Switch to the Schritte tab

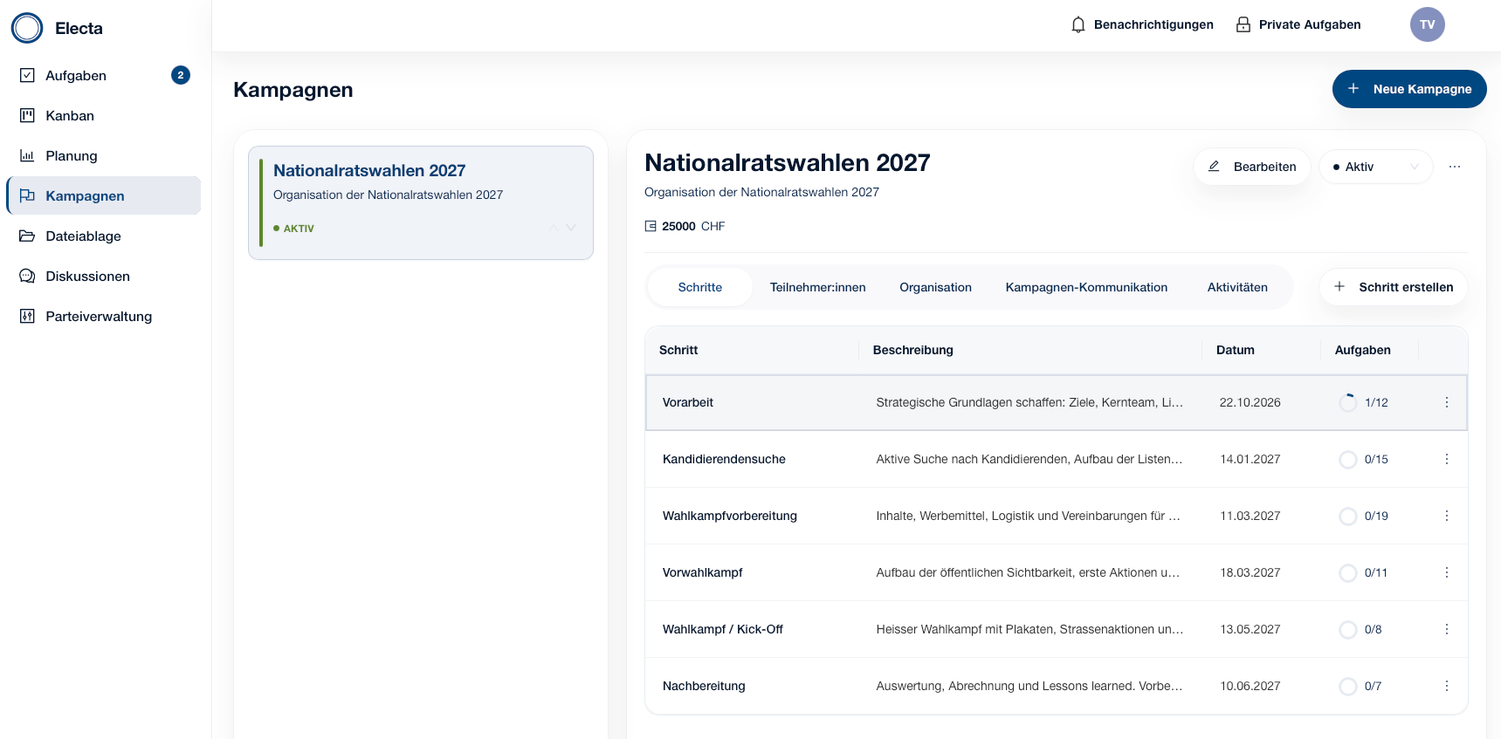700,287
